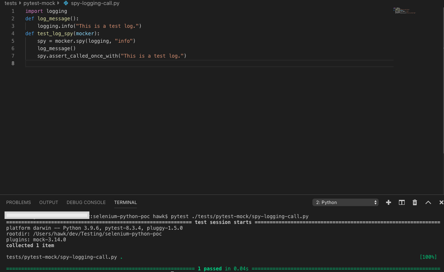Screen dimensions: 444x272
Task: Expand breadcrumb arrow after 'tests'
Action: (x=20, y=3)
